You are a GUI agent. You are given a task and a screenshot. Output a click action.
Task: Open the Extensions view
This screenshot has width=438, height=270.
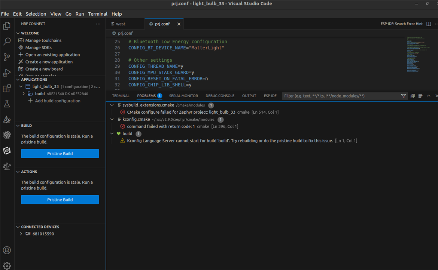(7, 88)
